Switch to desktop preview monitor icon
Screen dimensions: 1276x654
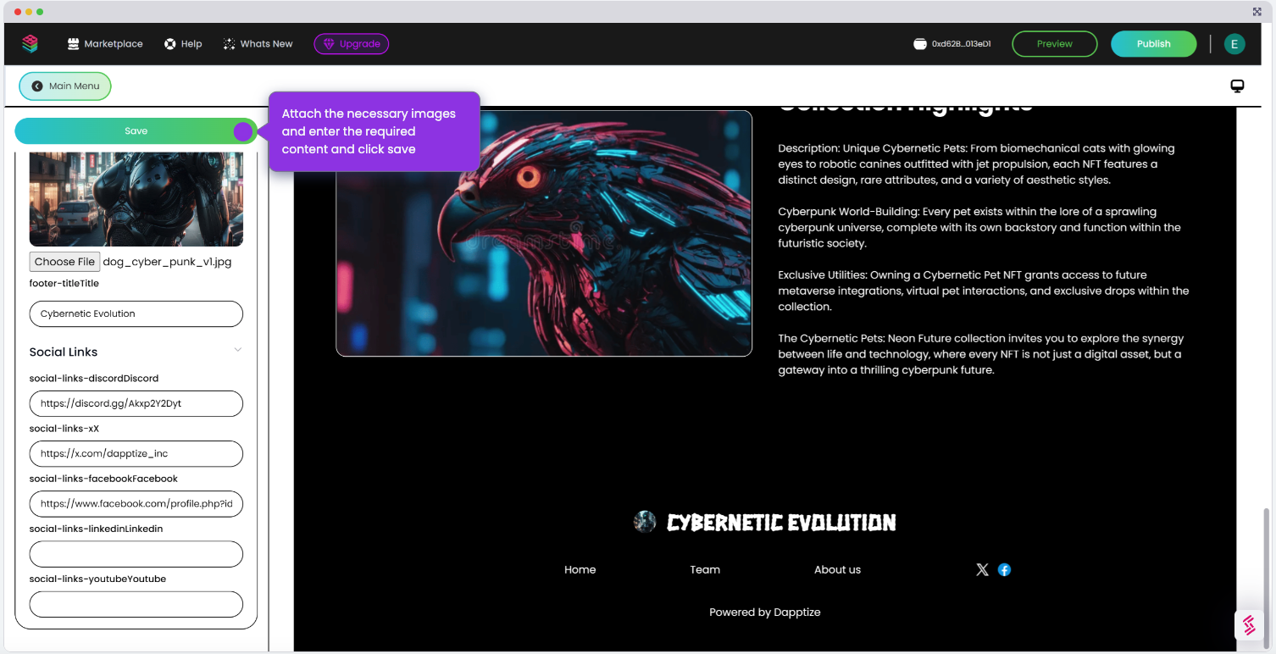tap(1237, 86)
